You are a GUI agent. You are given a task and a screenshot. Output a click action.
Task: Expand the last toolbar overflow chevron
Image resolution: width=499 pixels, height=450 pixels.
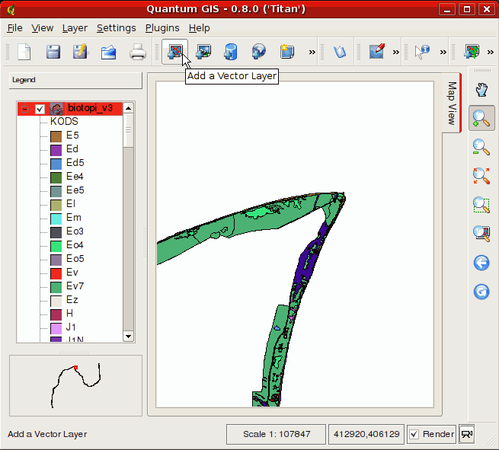491,52
